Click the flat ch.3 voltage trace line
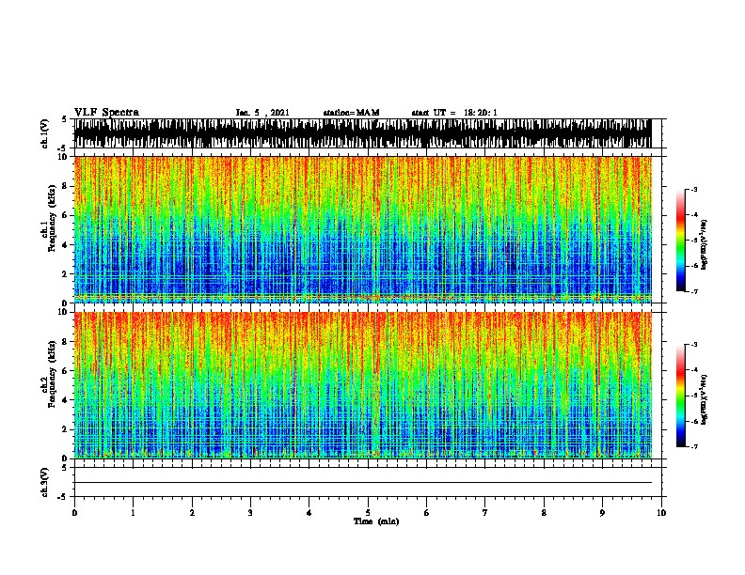Viewport: 745px width, 575px height. pos(362,483)
